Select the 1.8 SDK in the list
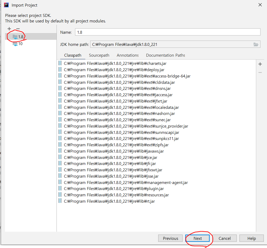Viewport: 267px width, 248px height. [x=31, y=37]
